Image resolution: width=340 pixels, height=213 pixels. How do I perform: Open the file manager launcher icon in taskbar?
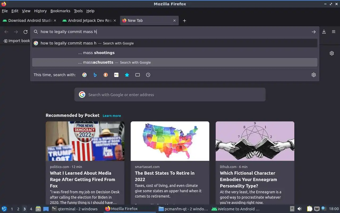38,209
